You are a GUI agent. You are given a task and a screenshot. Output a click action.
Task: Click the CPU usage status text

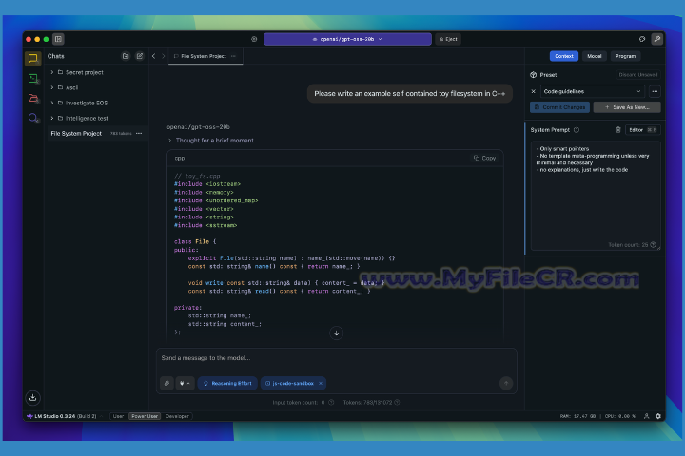pyautogui.click(x=620, y=416)
